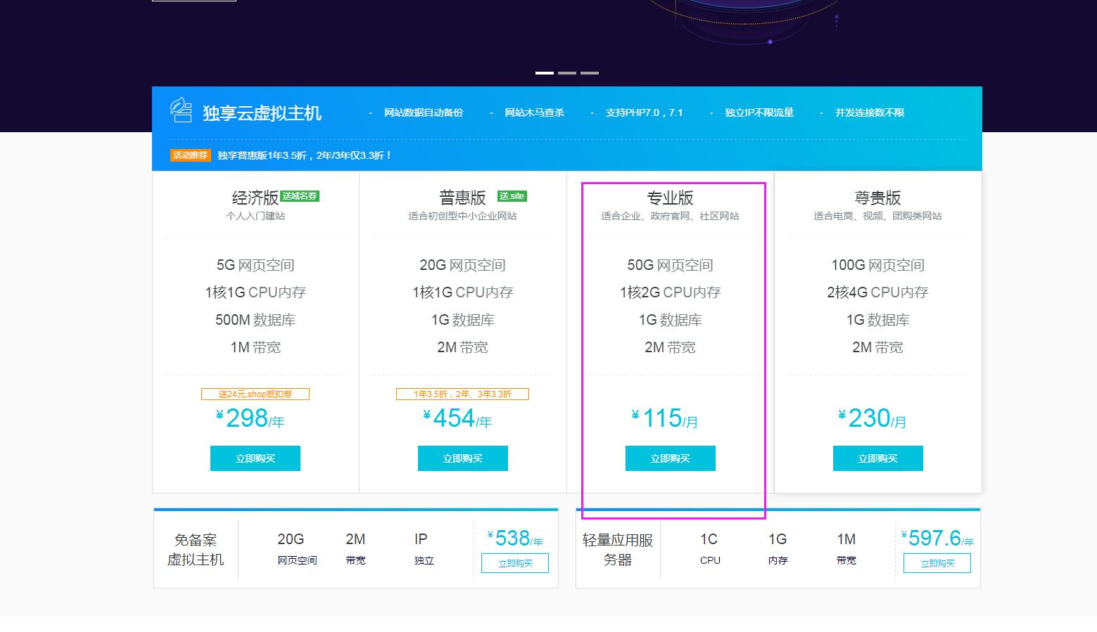This screenshot has height=632, width=1097.
Task: Click the cloud host leaf icon in header
Action: (181, 110)
